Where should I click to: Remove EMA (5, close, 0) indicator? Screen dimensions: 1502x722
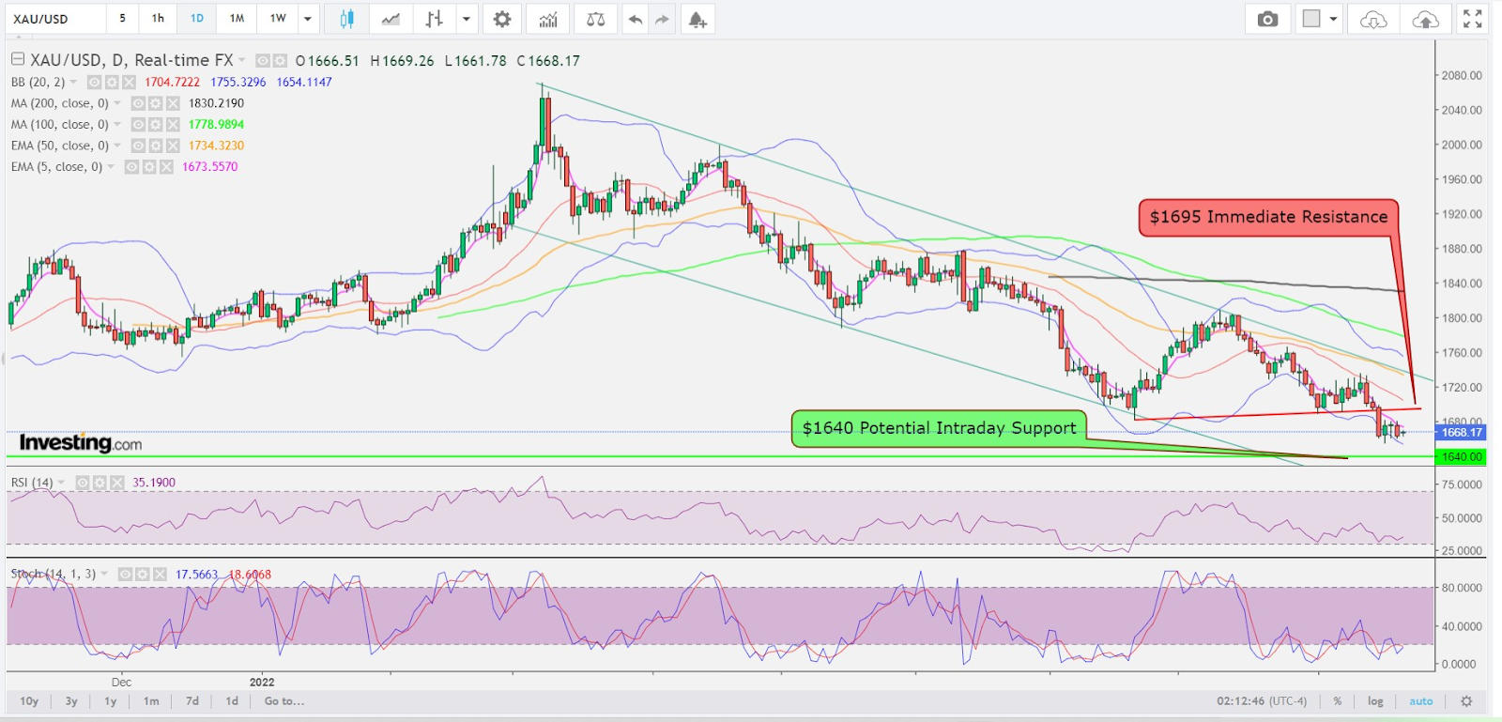click(x=166, y=166)
